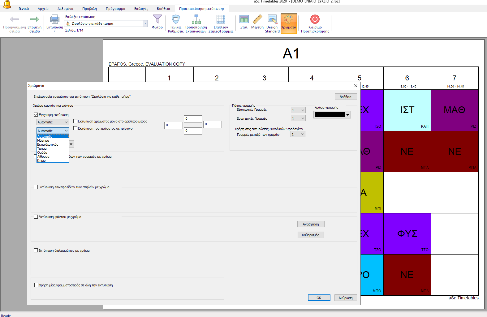Click the black Χρώμα γραμμής color swatch
This screenshot has height=317, width=487.
(330, 115)
